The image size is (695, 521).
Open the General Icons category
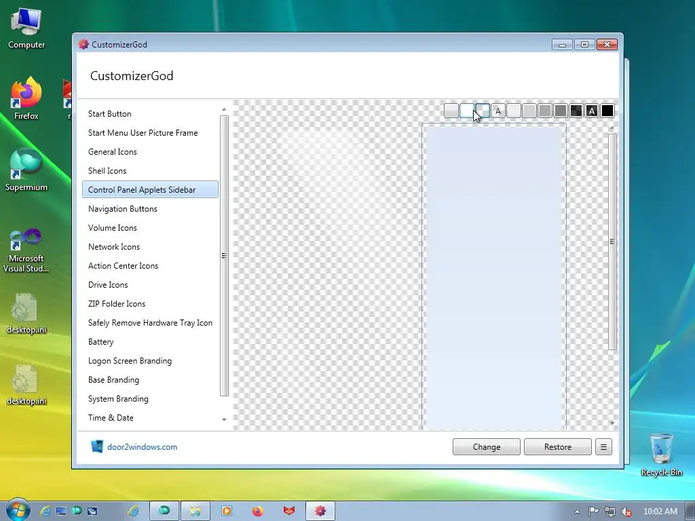150,152
